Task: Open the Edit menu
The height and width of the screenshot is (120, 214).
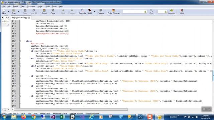Action: [9, 6]
